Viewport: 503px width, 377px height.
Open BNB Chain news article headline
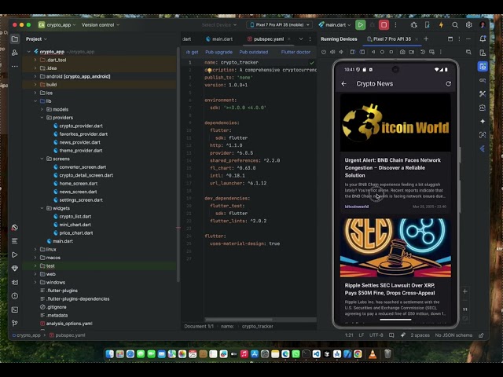click(x=393, y=167)
